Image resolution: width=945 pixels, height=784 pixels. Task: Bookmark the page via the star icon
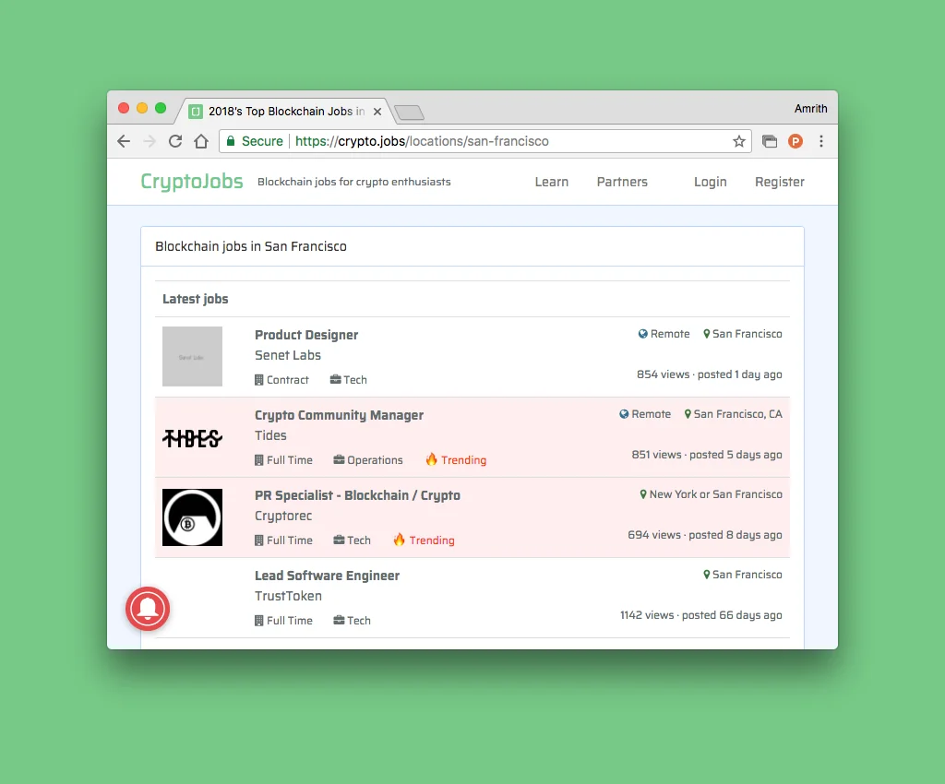pyautogui.click(x=739, y=141)
